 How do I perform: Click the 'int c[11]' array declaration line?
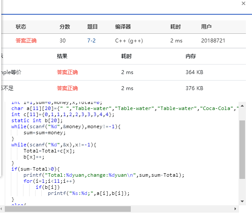pyautogui.click(x=63, y=114)
